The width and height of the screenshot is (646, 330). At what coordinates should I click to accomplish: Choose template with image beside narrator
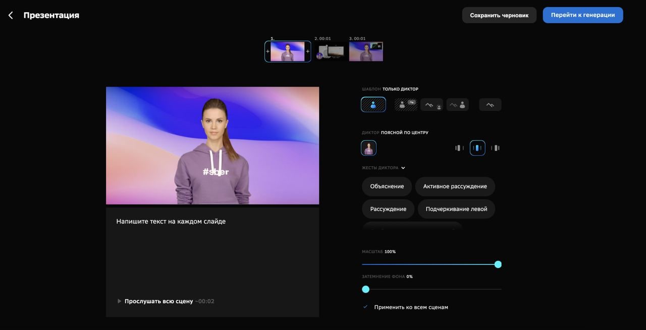tap(457, 105)
